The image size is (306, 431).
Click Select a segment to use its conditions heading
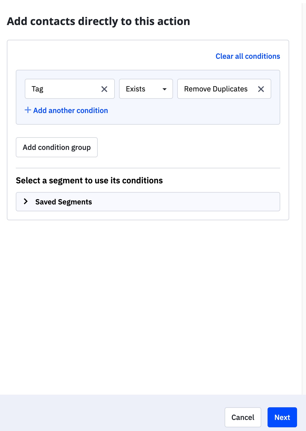point(90,180)
